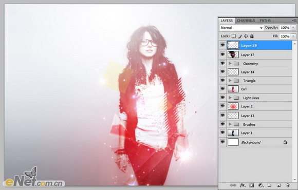Image resolution: width=298 pixels, height=190 pixels.
Task: Click the Opacity 100% value field
Action: pos(285,28)
